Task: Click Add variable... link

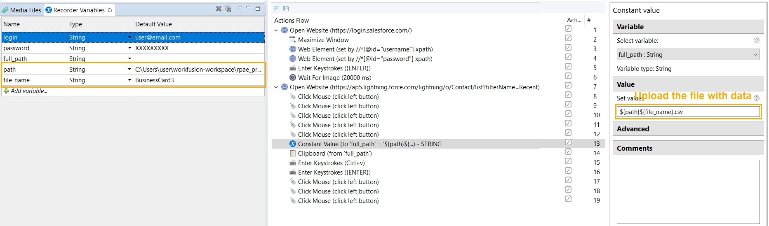Action: [29, 91]
